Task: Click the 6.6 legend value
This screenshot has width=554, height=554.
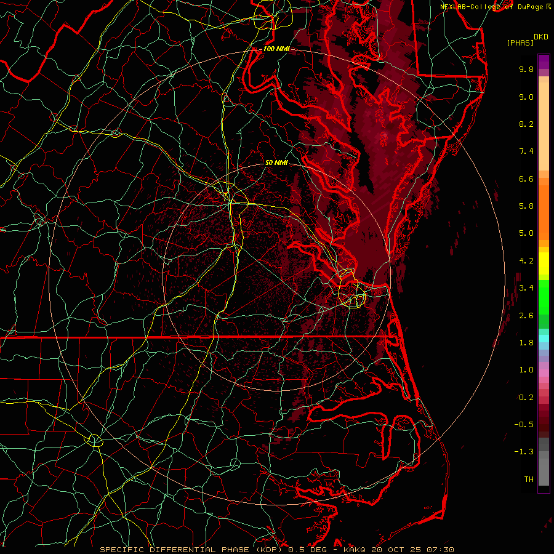Action: 526,179
